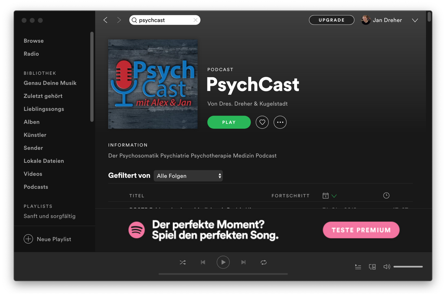Go back to previous page with back arrow

click(x=105, y=20)
